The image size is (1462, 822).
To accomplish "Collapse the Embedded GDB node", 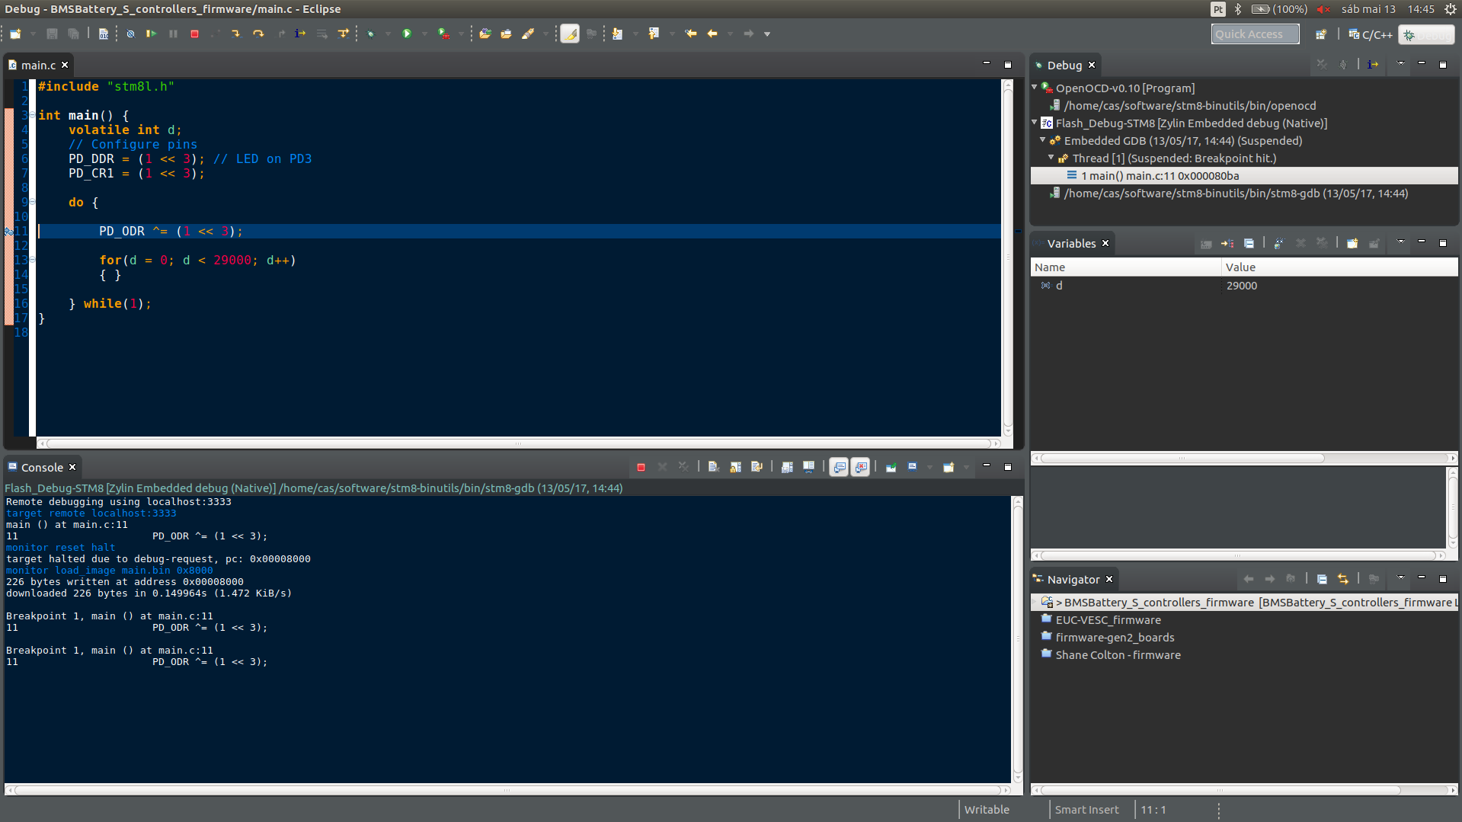I will click(x=1044, y=140).
